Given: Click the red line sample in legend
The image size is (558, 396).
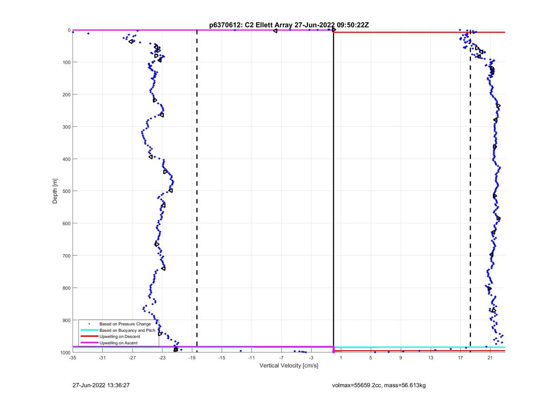Looking at the screenshot, I should (89, 336).
